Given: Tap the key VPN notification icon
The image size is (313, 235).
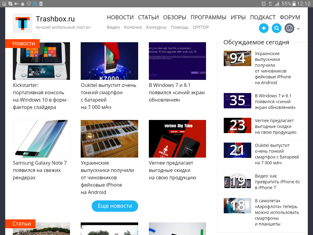Looking at the screenshot, I should click(17, 4).
